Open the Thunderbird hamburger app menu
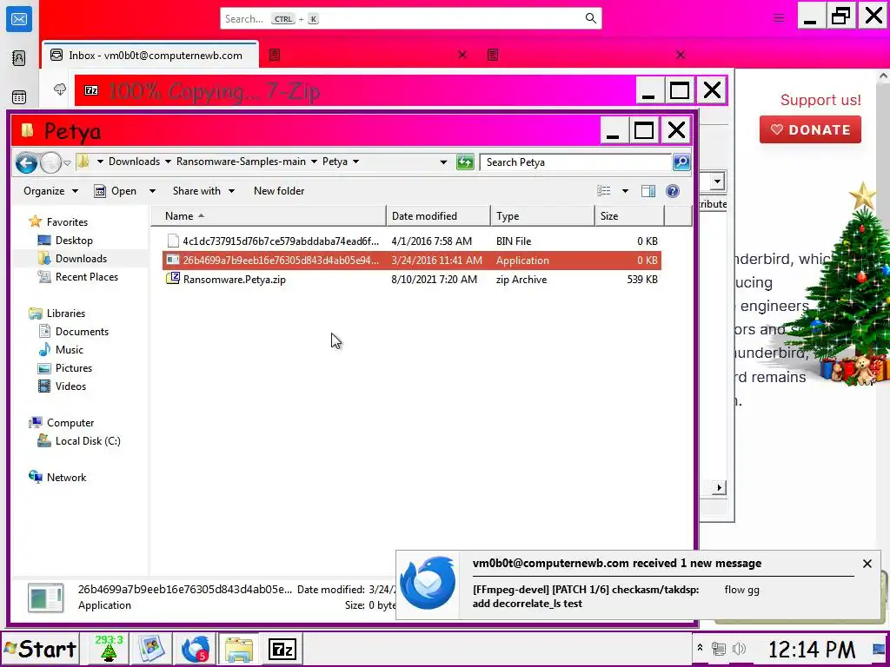This screenshot has width=890, height=667. [x=778, y=18]
